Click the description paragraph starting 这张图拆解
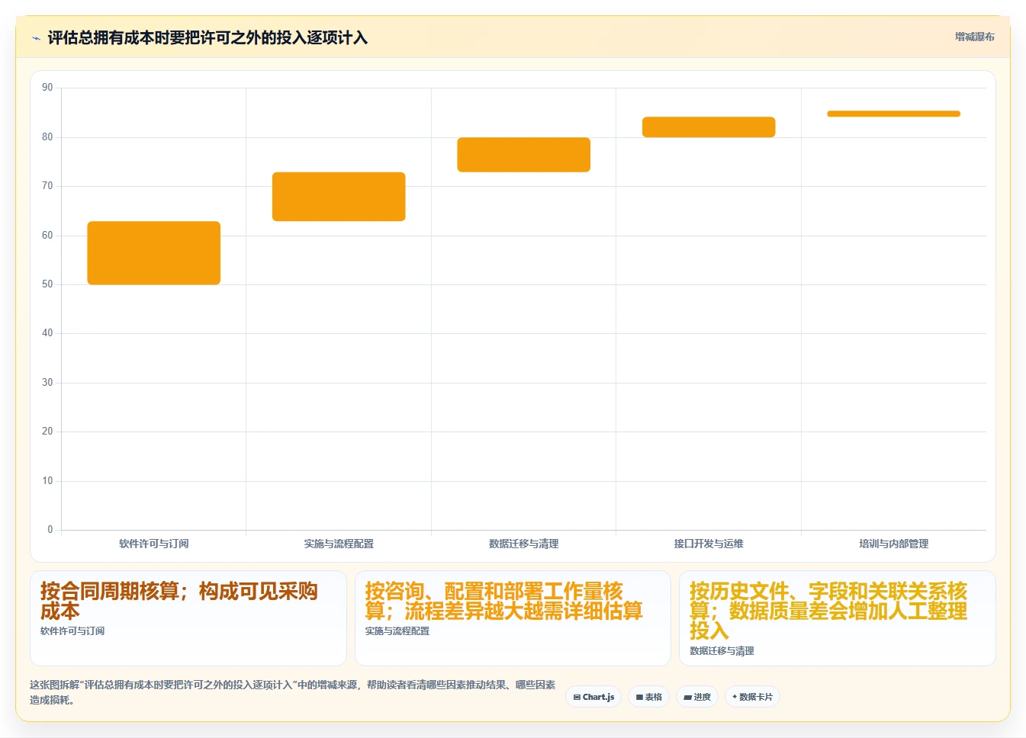1026x738 pixels. tap(292, 692)
